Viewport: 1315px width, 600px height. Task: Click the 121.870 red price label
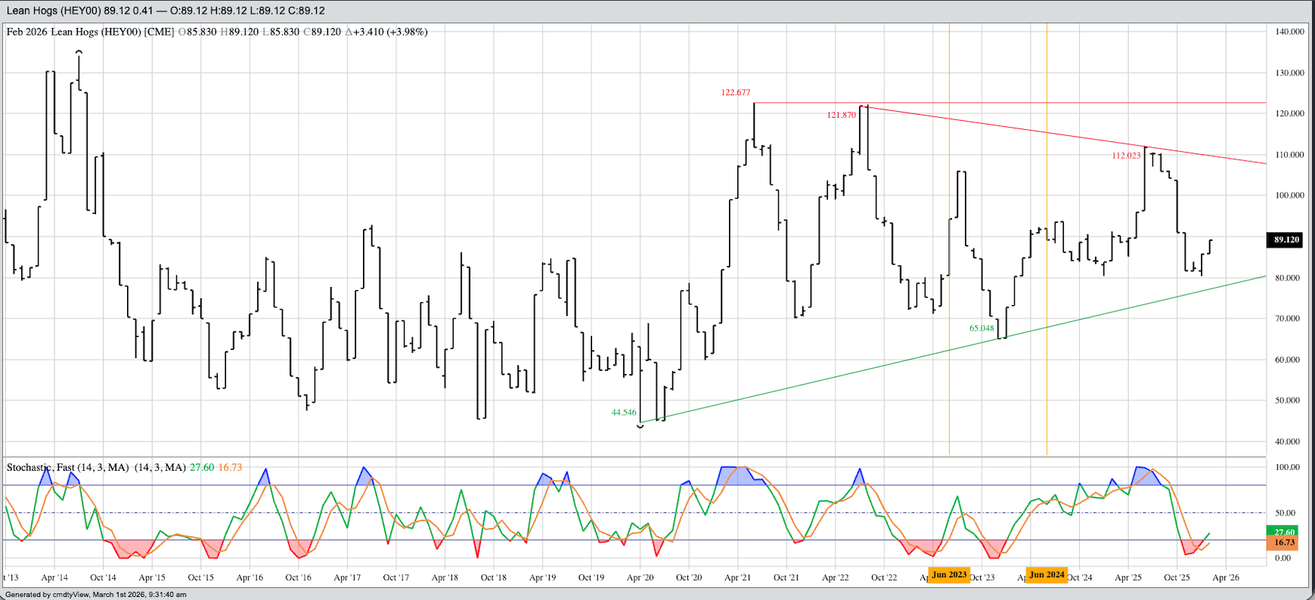(x=841, y=116)
